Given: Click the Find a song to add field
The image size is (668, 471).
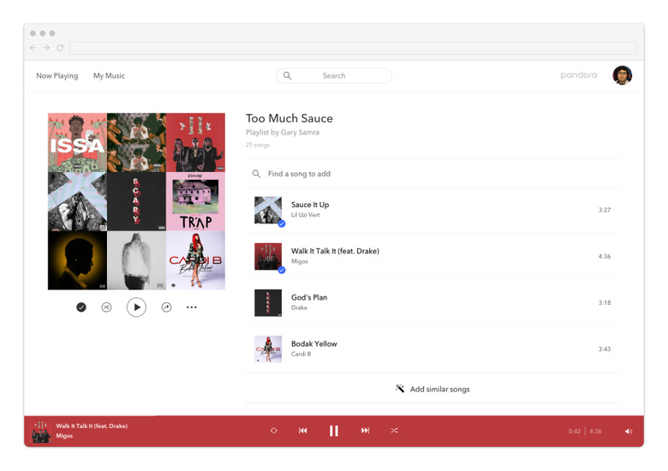Looking at the screenshot, I should coord(432,174).
